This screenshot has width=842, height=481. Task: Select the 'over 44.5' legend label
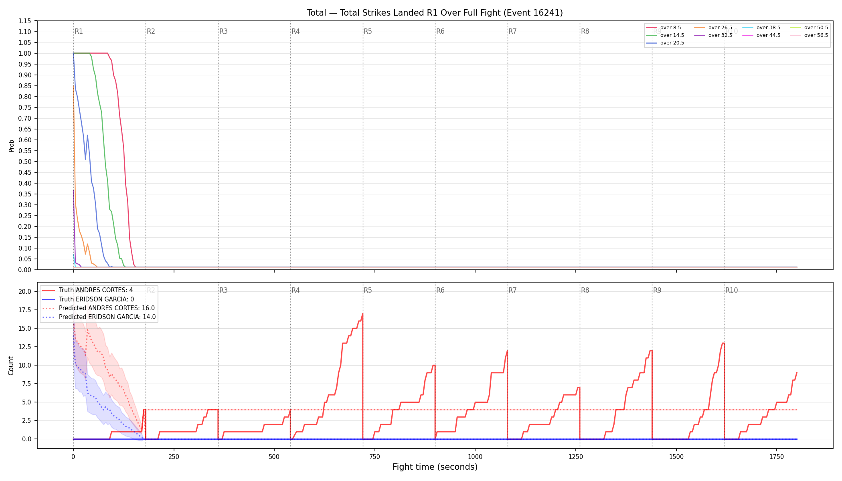coord(768,35)
